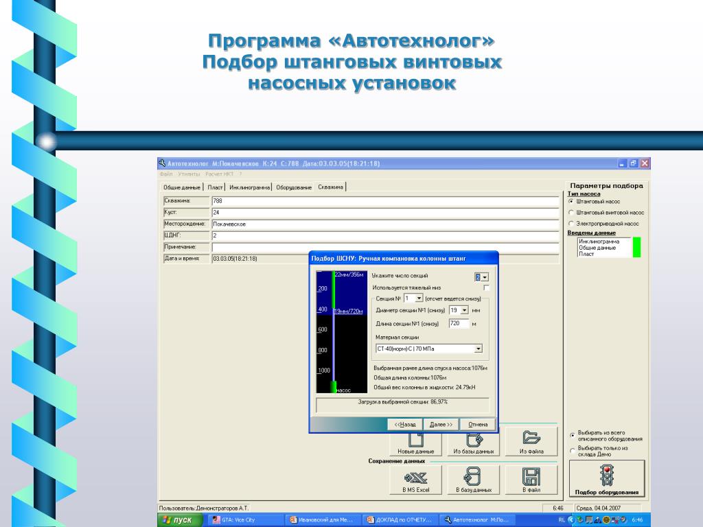
Task: Click the 'В MS Excel' button label
Action: coord(415,490)
